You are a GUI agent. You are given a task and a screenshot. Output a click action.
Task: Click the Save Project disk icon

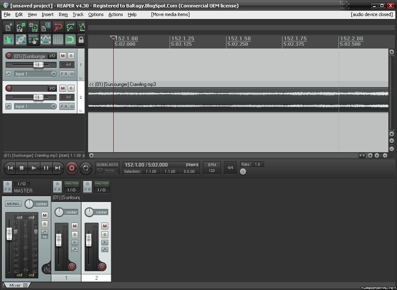33,27
